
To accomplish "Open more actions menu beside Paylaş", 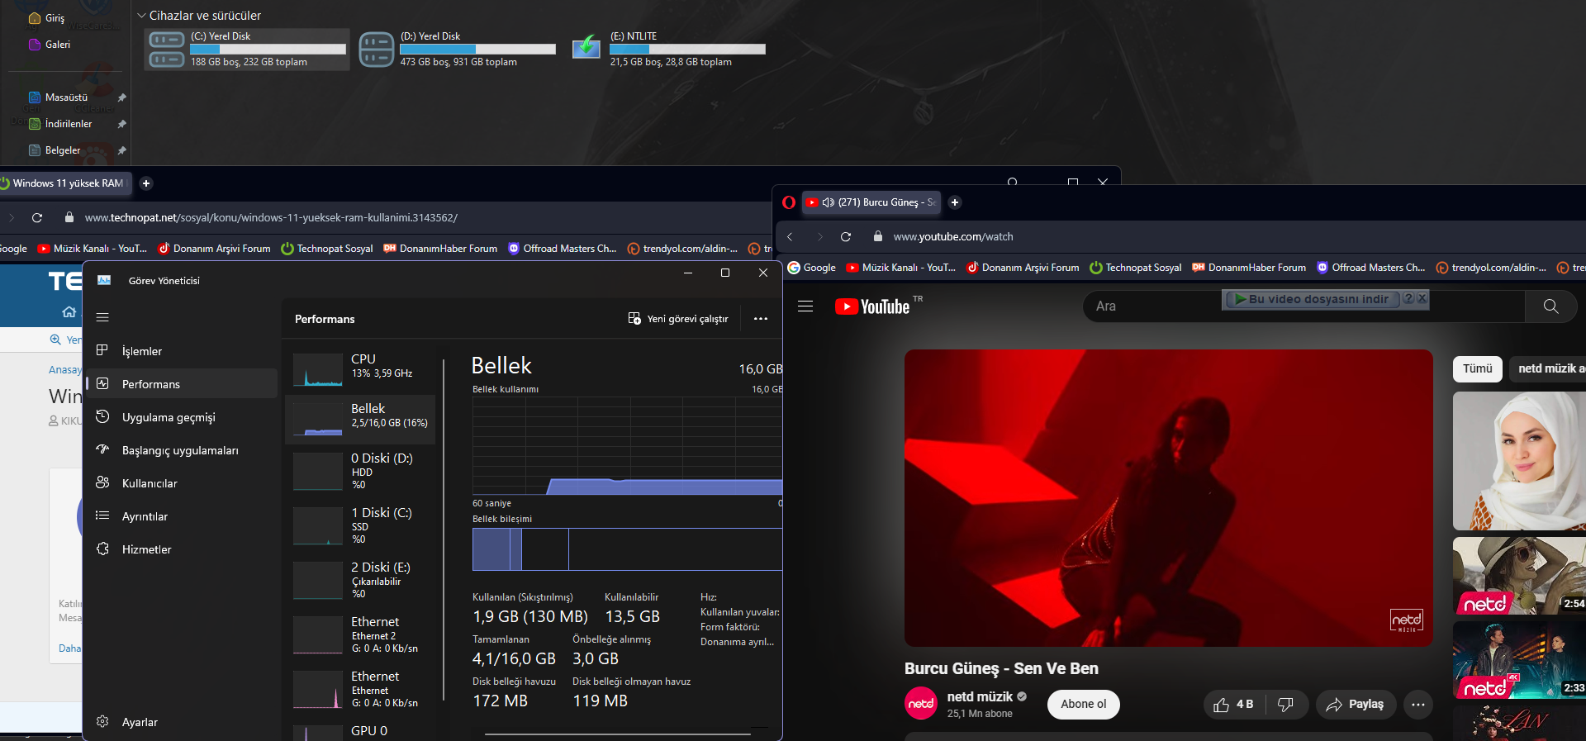I will [1418, 705].
